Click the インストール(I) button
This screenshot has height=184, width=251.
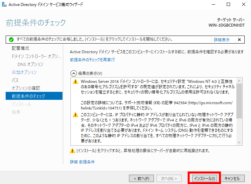click(x=204, y=178)
